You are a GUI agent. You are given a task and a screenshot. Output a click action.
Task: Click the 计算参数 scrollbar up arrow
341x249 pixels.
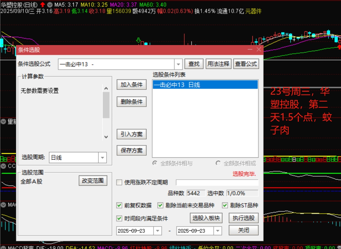click(106, 88)
